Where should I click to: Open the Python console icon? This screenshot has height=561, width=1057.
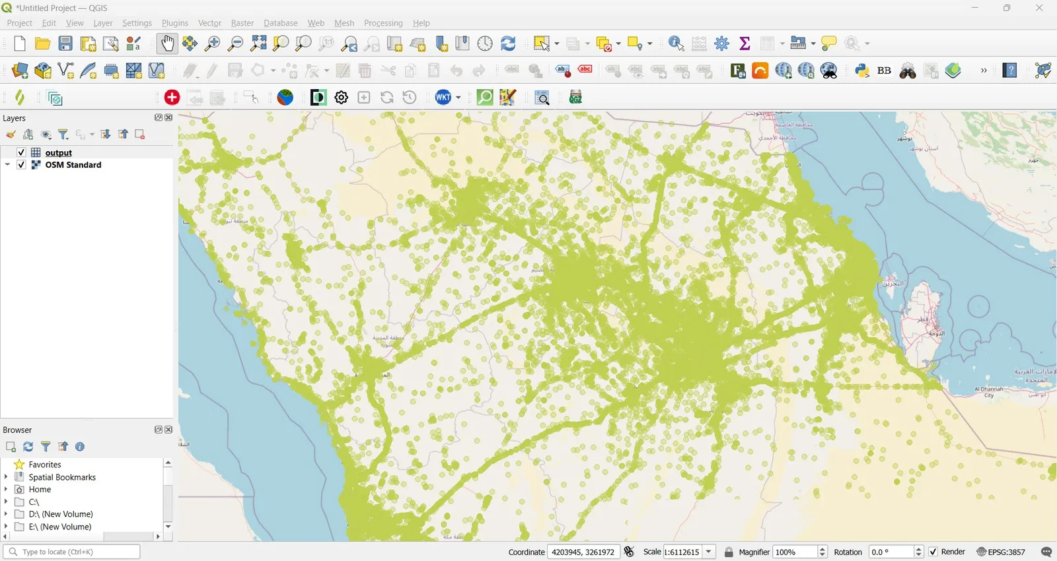point(862,71)
